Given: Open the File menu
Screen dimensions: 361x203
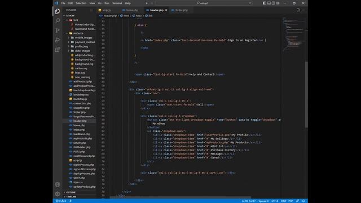Looking at the screenshot, I should point(63,3).
